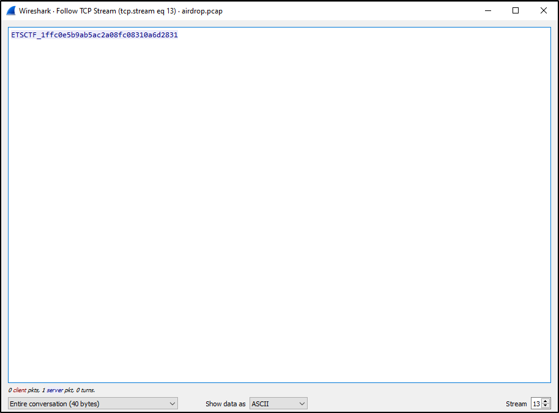This screenshot has height=413, width=559.
Task: Open the Entire conversation (40 bytes) dropdown
Action: tap(92, 404)
